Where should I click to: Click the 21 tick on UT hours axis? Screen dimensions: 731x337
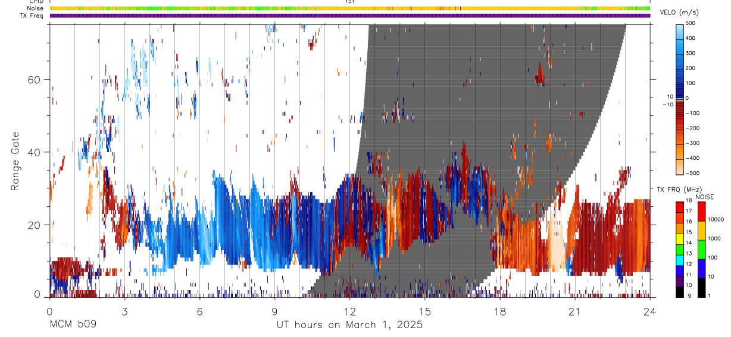coord(575,311)
